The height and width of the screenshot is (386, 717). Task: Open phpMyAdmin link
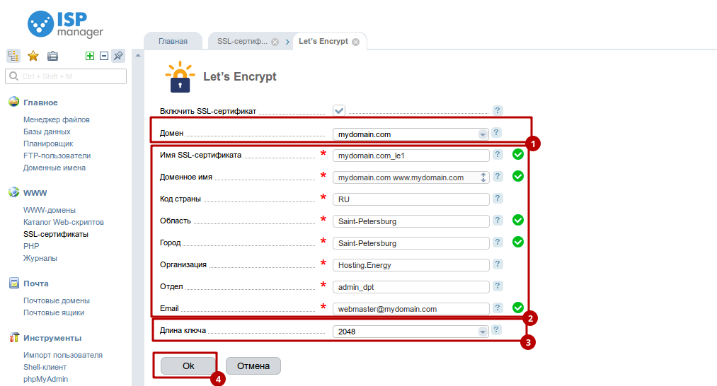point(46,379)
